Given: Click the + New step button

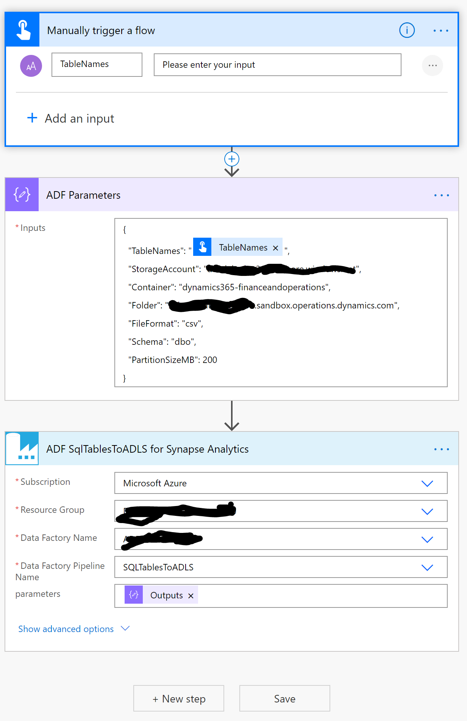Looking at the screenshot, I should coord(179,698).
